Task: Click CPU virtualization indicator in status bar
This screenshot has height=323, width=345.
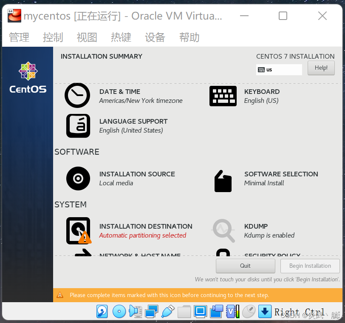Action: 233,312
